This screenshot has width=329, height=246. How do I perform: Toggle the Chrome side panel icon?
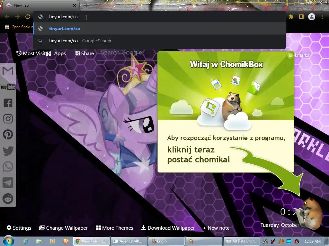point(301,17)
